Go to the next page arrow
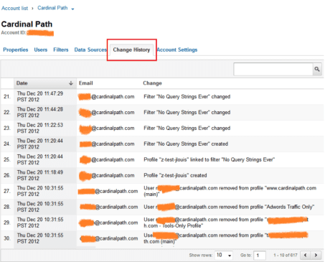 [x=316, y=255]
